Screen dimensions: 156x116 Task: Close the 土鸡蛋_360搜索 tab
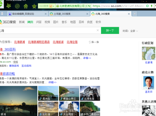87,14
